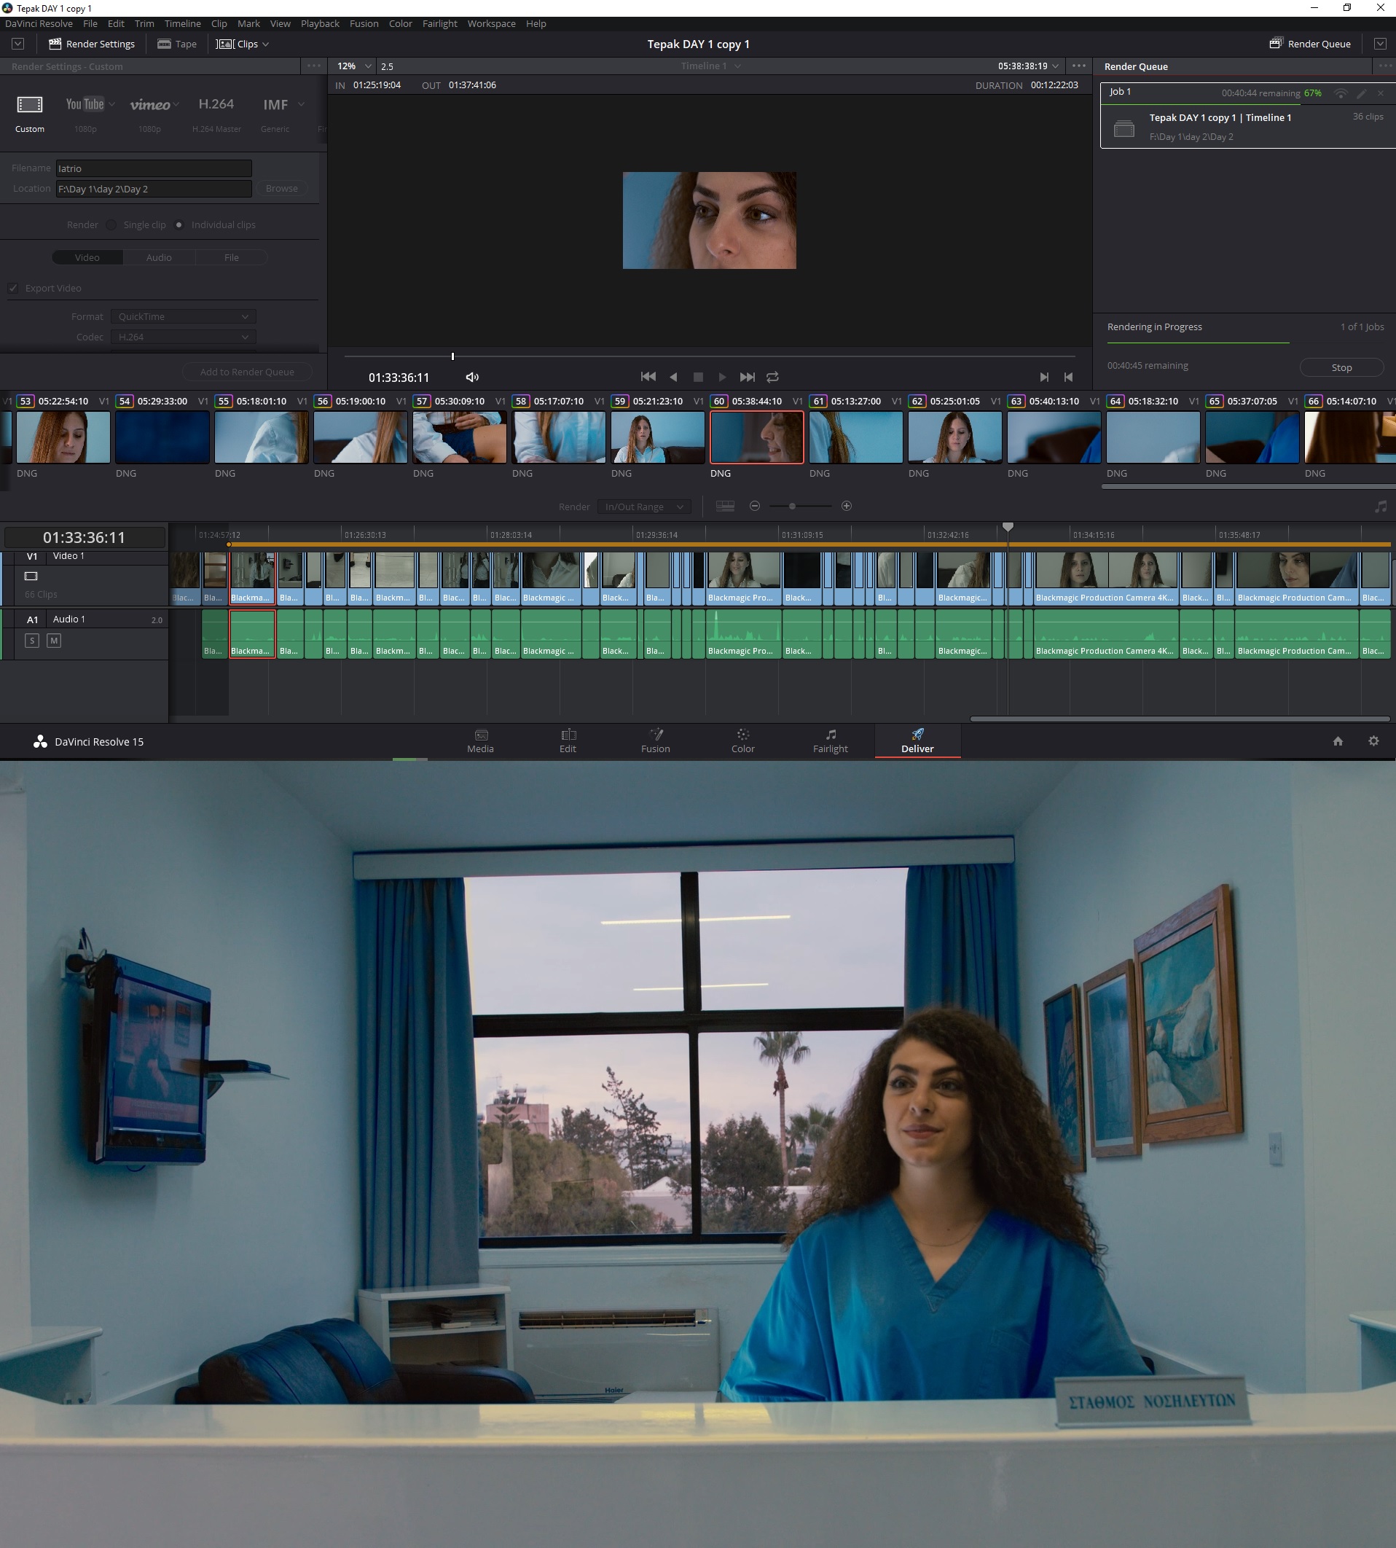This screenshot has width=1396, height=1548.
Task: Open the Format QuickTime dropdown
Action: (184, 317)
